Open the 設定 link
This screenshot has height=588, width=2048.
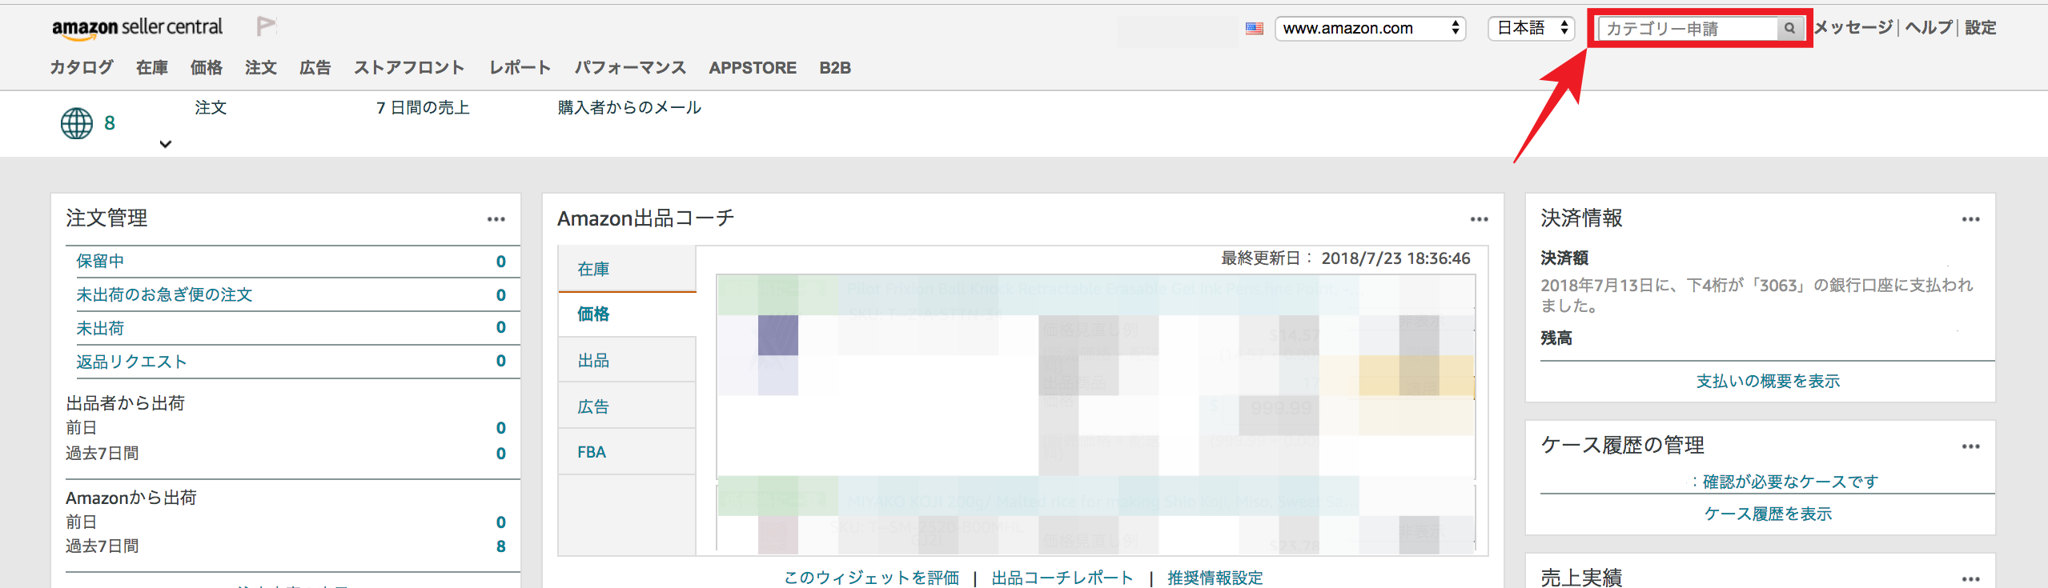(x=1980, y=28)
